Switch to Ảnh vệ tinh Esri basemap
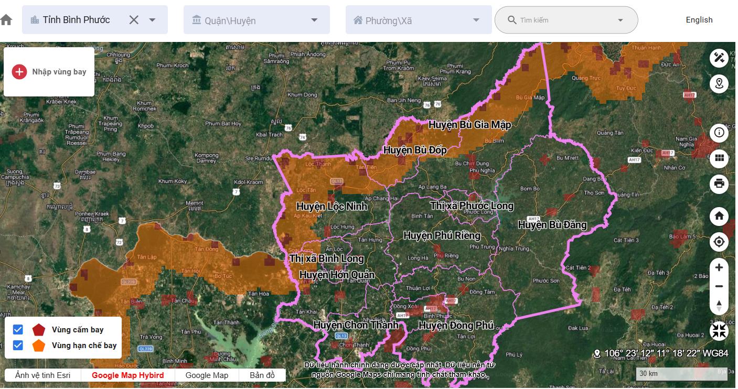The width and height of the screenshot is (738, 389). tap(43, 375)
